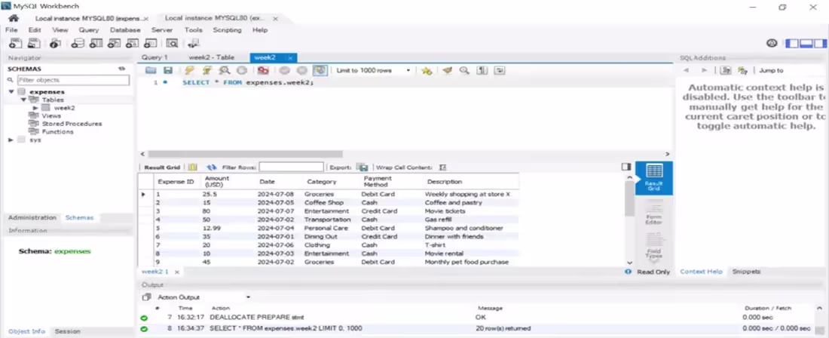829x338 pixels.
Task: Create a new function icon
Action: (x=151, y=43)
